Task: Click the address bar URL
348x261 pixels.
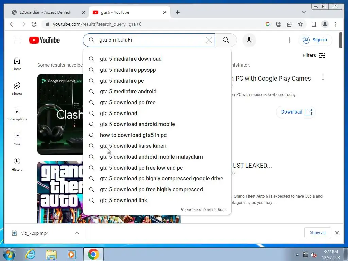Action: pyautogui.click(x=97, y=24)
